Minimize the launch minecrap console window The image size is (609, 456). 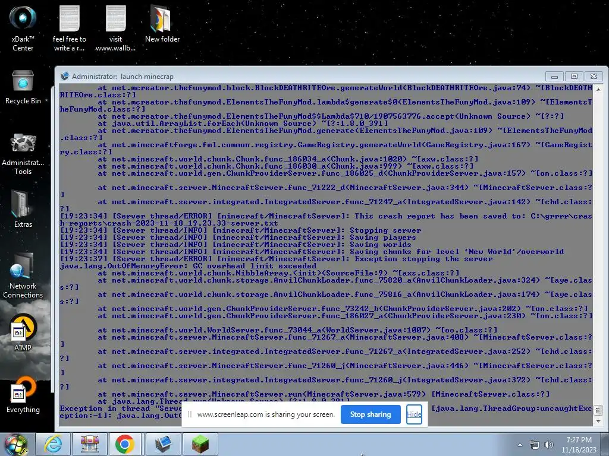tap(554, 77)
